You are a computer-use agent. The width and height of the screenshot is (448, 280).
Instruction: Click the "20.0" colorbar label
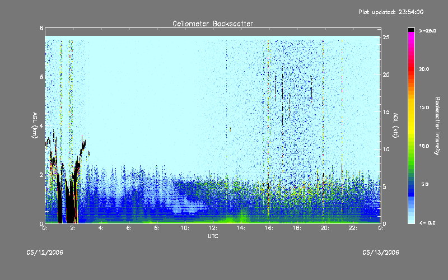tap(424, 69)
